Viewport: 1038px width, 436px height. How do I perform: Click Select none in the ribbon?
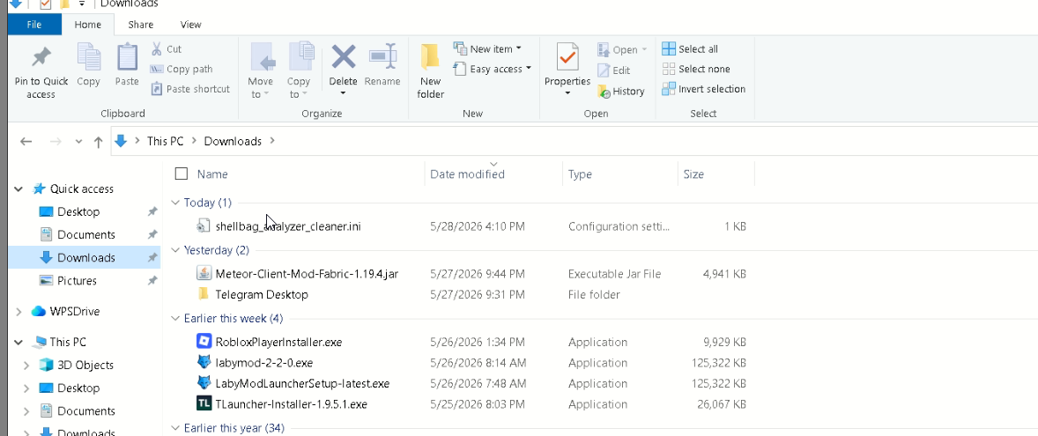pyautogui.click(x=696, y=69)
